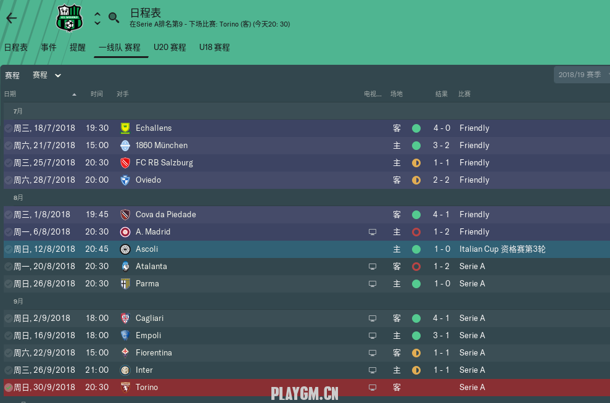Switch to the 事件 tab

point(49,48)
